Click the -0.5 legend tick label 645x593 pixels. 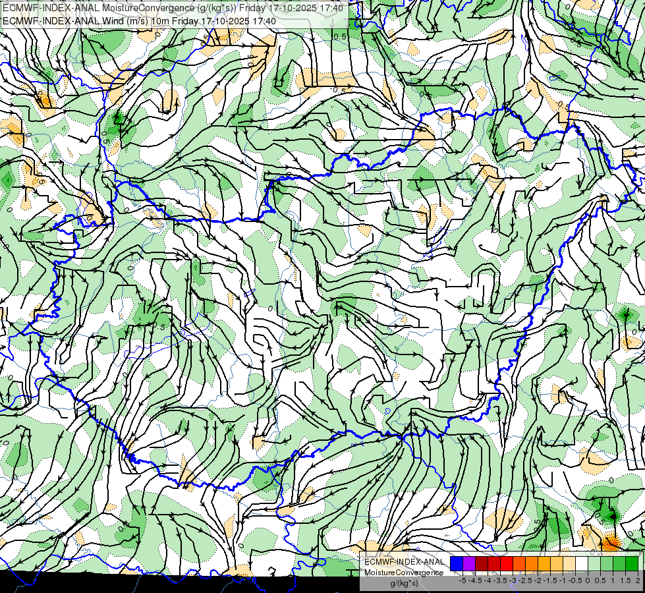tap(575, 580)
